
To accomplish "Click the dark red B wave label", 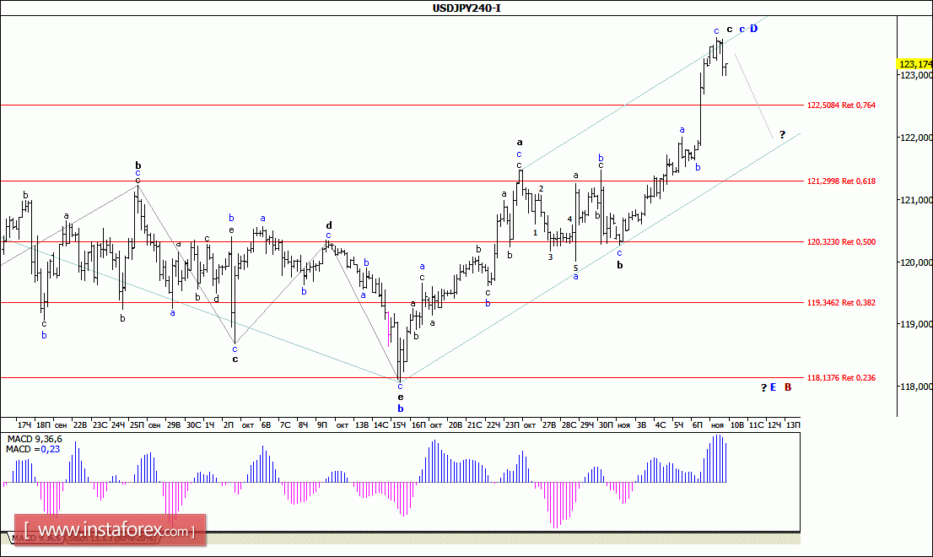I will tap(788, 387).
